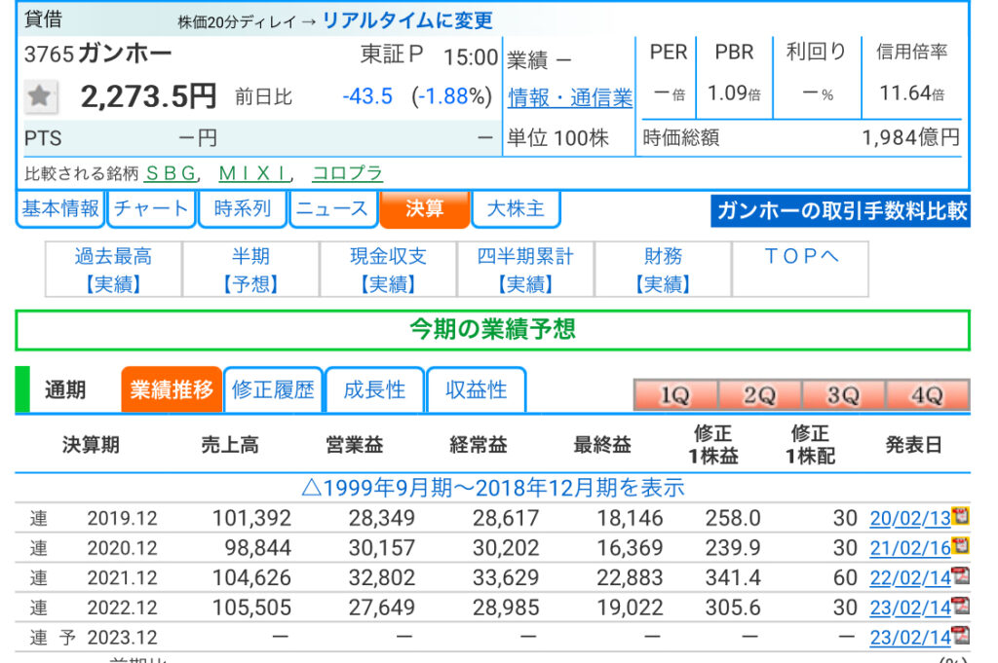
Task: Click the 2019.12 ordinary profit 28,617
Action: [x=506, y=518]
